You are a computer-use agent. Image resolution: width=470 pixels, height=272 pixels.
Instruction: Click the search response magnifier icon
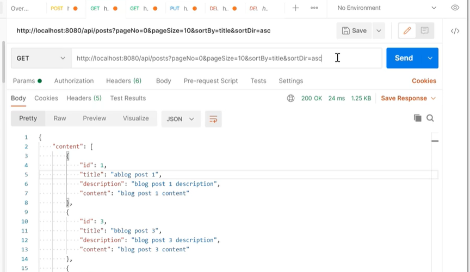430,118
